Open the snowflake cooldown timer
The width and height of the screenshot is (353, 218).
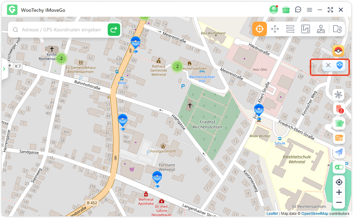click(x=338, y=95)
